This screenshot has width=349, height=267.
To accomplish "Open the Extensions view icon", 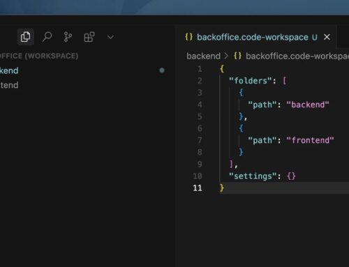I will click(89, 37).
